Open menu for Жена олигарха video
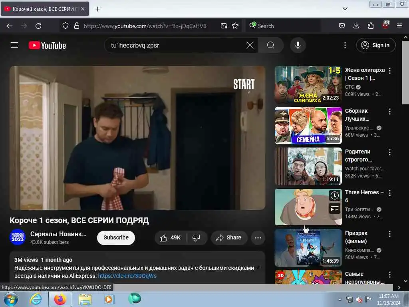Screen dimensions: 409x307 (390, 70)
